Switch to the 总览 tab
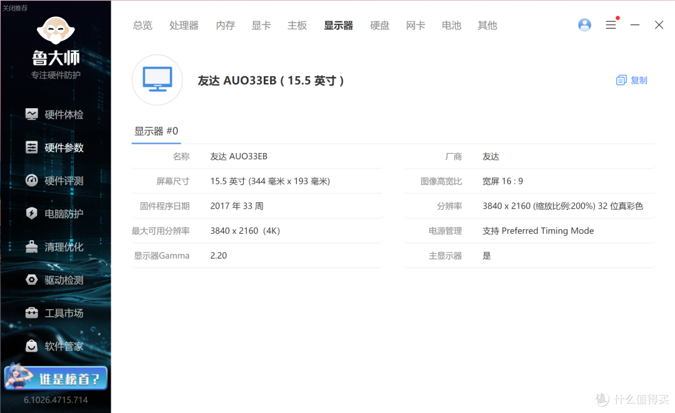Viewport: 675px width, 413px height. pos(142,26)
